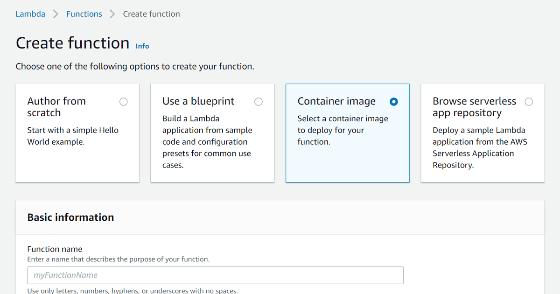Select the Author from scratch radio button
The width and height of the screenshot is (560, 294).
[x=123, y=102]
